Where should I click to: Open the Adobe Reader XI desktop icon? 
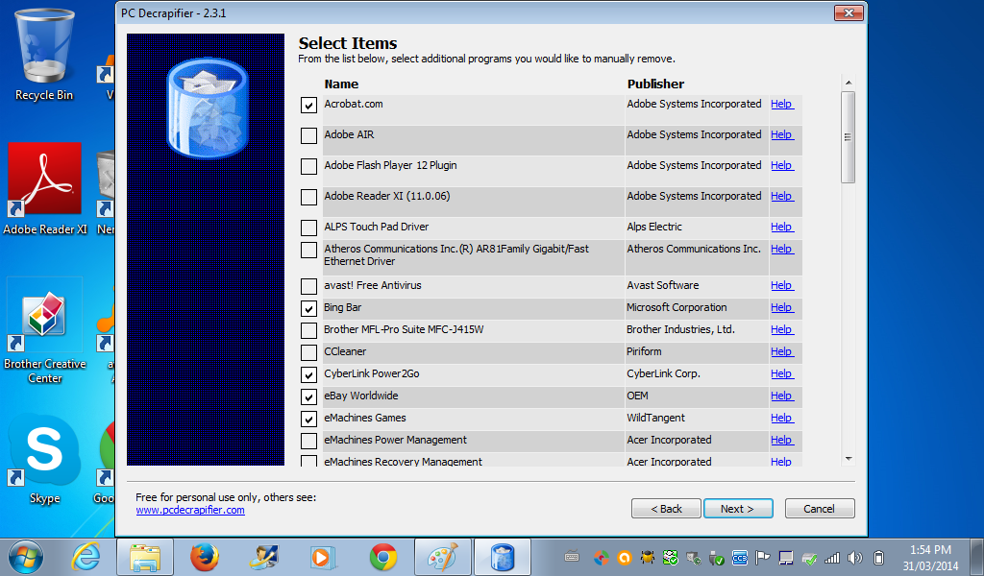(x=44, y=189)
